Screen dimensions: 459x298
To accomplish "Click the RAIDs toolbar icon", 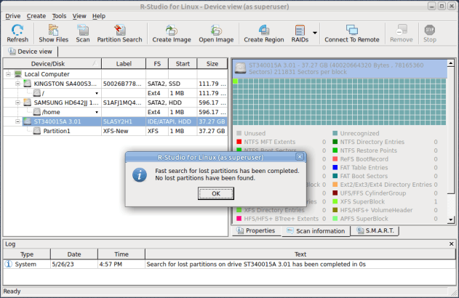I will point(300,33).
